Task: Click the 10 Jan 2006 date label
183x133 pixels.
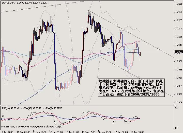Action: pyautogui.click(x=7, y=132)
